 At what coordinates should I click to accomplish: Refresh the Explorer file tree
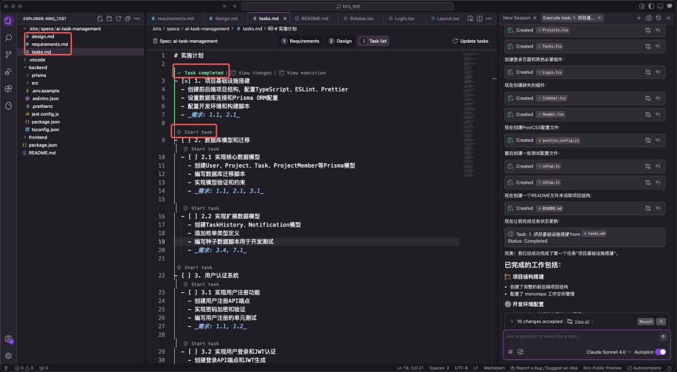[118, 19]
